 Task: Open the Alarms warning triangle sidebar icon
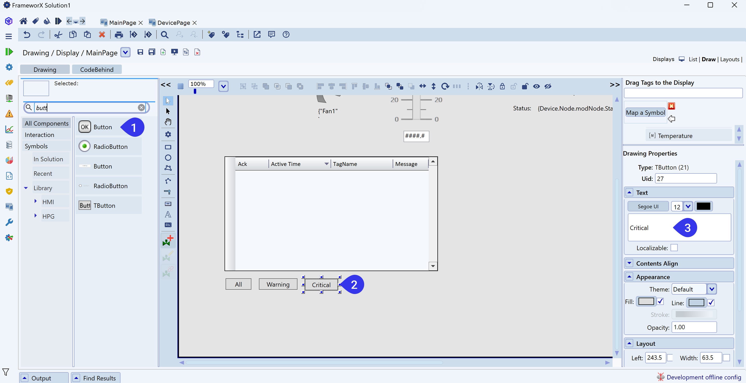(x=9, y=113)
